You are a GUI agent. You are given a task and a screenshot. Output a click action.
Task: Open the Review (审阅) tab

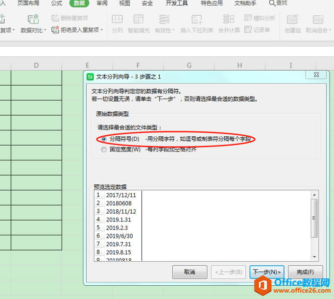click(x=102, y=3)
